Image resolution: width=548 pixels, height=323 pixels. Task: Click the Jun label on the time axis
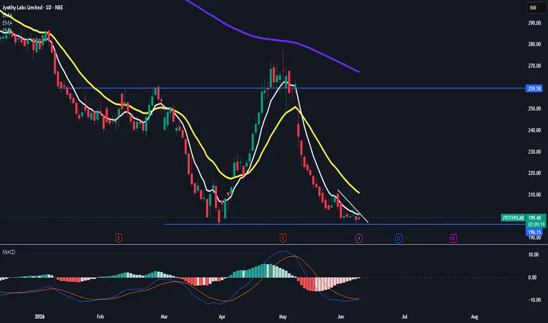coord(341,317)
